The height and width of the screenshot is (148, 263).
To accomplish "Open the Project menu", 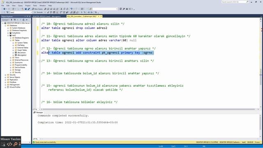I will tap(28, 5).
